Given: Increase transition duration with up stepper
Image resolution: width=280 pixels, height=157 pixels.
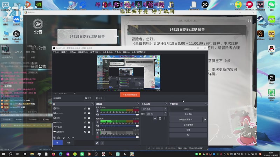Looking at the screenshot, I should [165, 113].
